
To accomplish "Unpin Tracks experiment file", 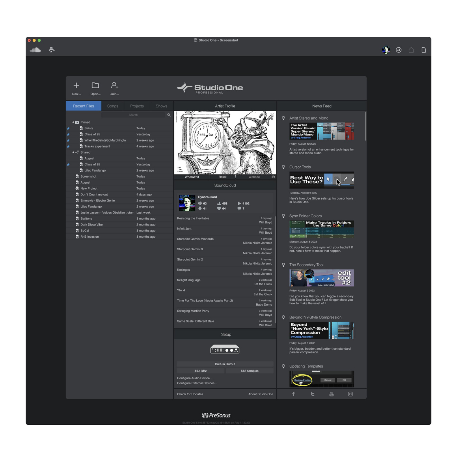I will (68, 146).
